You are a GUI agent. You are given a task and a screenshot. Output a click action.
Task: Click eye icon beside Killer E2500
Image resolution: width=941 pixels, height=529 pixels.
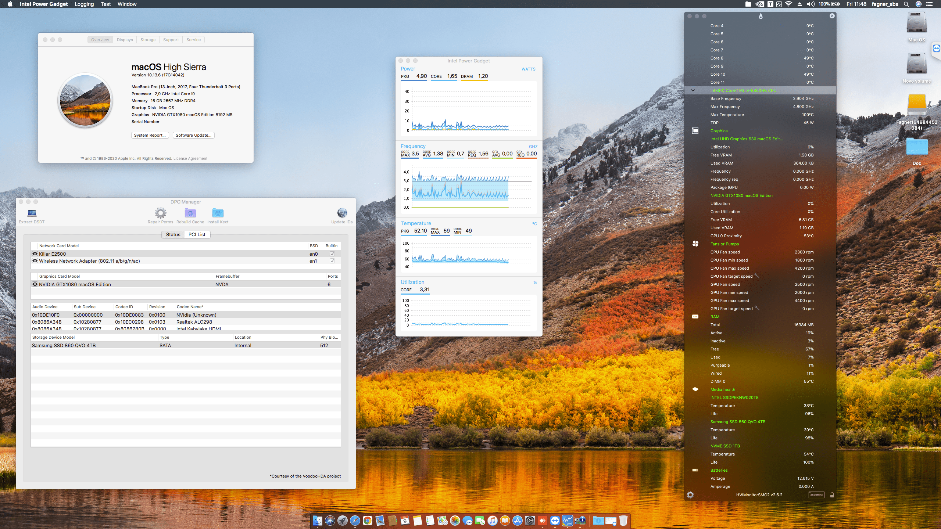coord(35,254)
